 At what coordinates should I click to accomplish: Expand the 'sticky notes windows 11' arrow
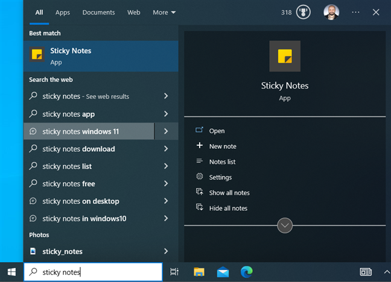[x=166, y=131]
